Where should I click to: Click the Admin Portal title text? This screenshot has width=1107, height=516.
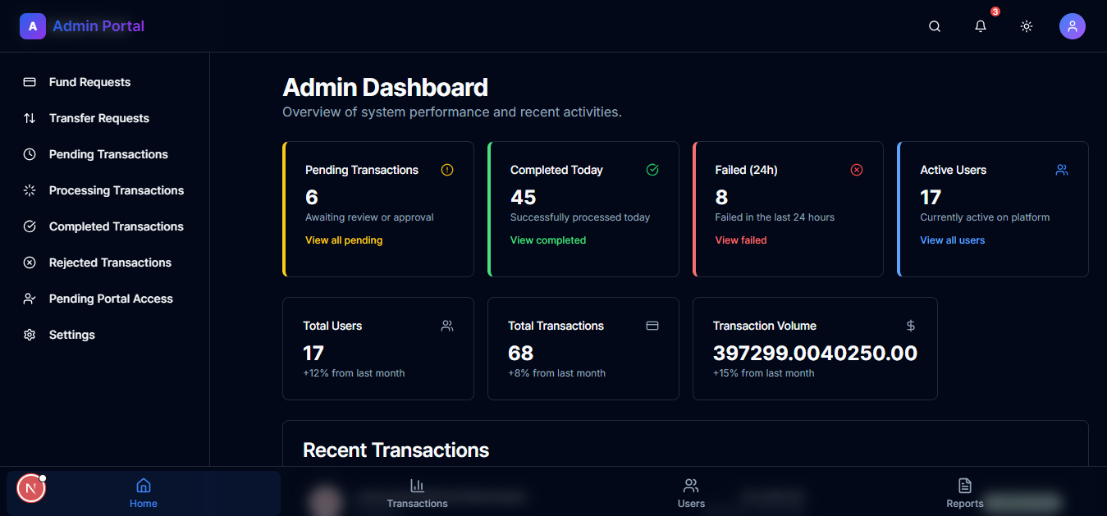pos(98,26)
